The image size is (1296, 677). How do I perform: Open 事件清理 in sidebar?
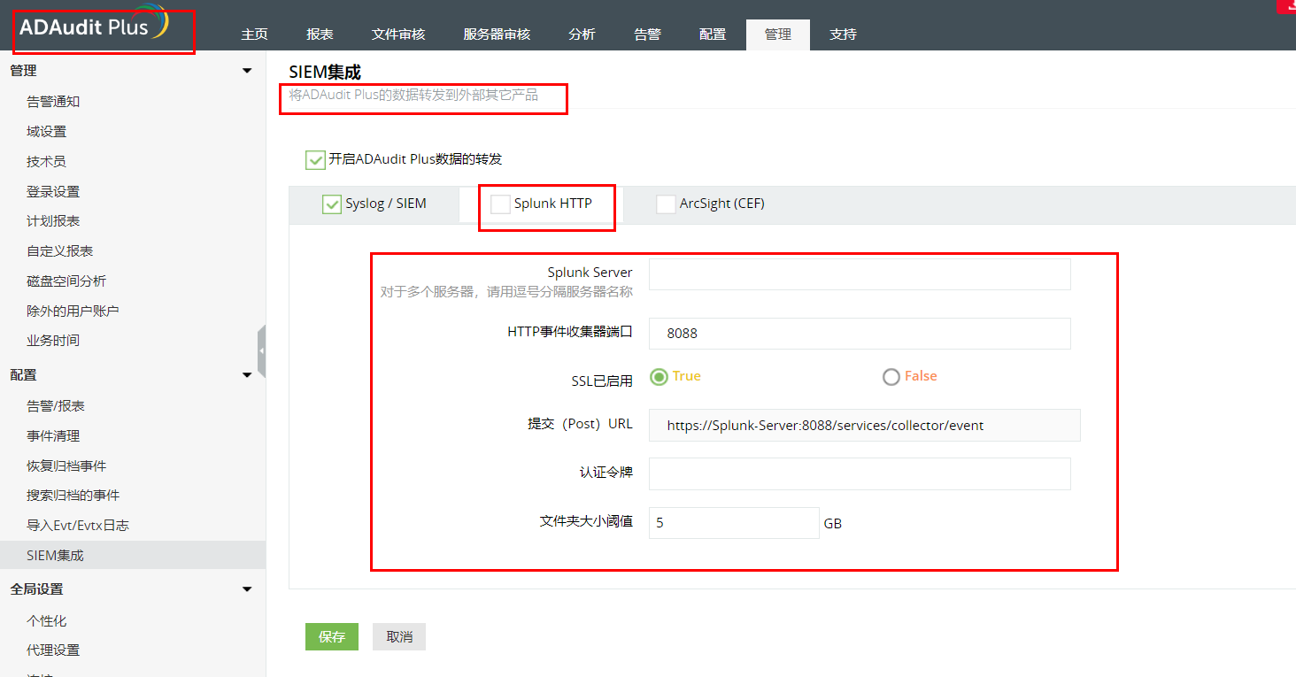[x=53, y=436]
